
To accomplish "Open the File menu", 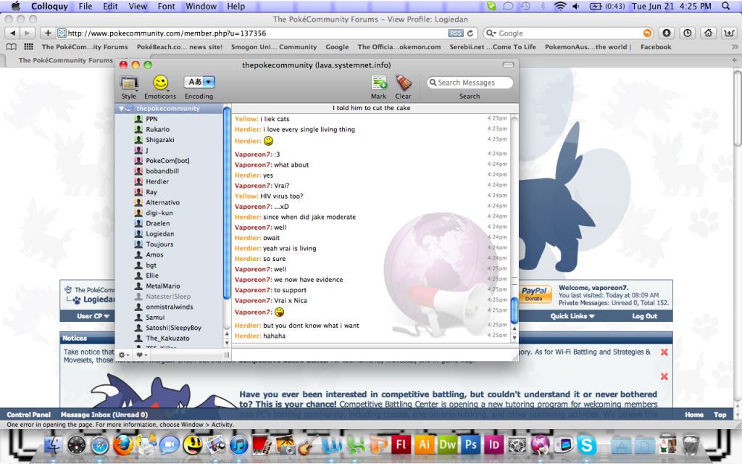I will click(x=86, y=6).
